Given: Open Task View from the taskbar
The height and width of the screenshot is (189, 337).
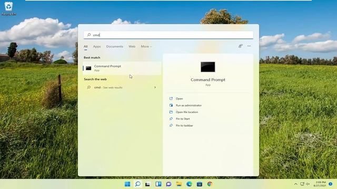Looking at the screenshot, I should tap(147, 184).
